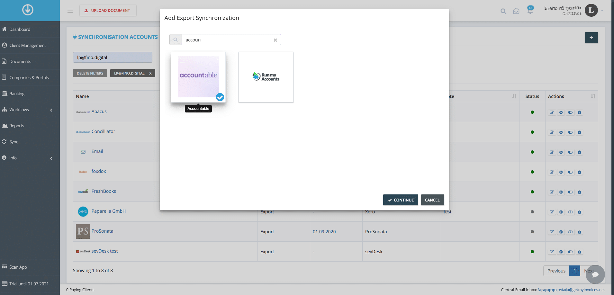
Task: Sort by the Actions column
Action: pos(593,96)
